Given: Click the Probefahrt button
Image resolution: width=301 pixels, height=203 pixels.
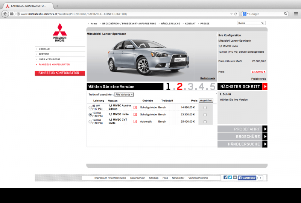Looking at the screenshot, I should pos(240,129).
